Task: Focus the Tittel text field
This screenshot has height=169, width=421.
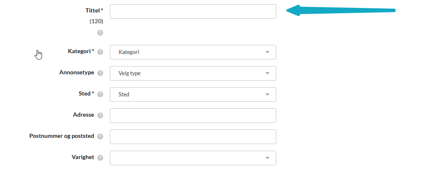Action: pos(193,12)
